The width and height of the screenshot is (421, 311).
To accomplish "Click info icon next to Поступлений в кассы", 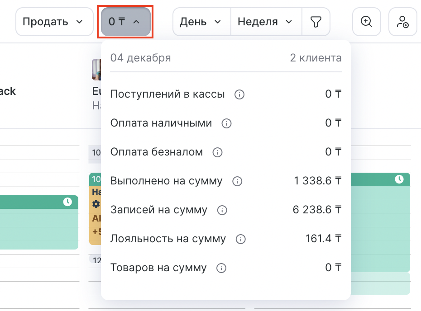I will pyautogui.click(x=240, y=94).
